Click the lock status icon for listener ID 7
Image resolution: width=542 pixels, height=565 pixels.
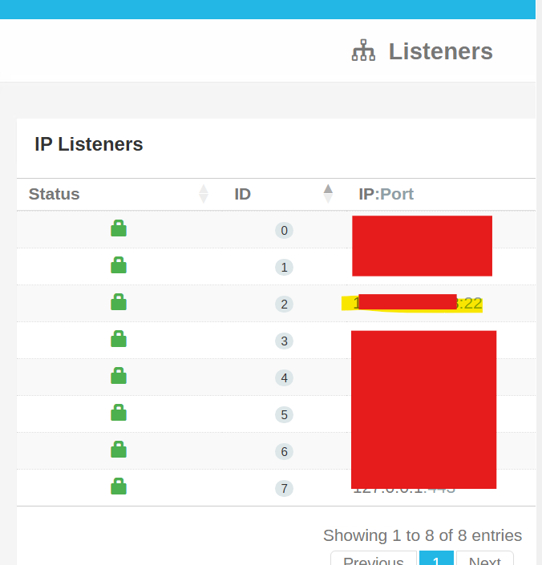119,486
